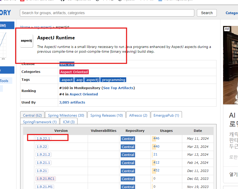Click Central badge in 1.9.21.1 row
Screen dimensions: 238x189
[128, 163]
